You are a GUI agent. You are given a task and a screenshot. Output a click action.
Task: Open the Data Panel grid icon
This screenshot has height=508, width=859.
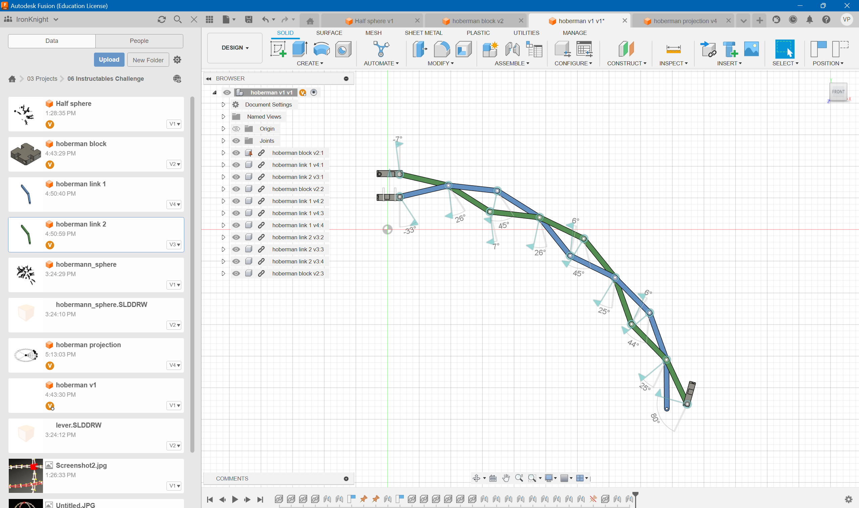(209, 19)
